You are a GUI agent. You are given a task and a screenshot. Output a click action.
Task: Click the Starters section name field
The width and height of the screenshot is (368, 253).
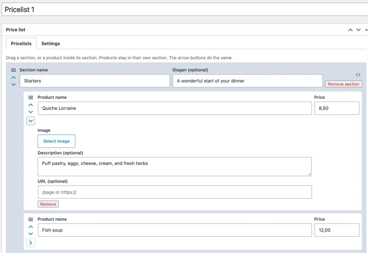[x=95, y=81]
